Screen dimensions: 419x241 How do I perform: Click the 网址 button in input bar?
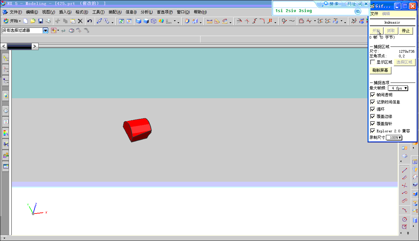(352, 4)
